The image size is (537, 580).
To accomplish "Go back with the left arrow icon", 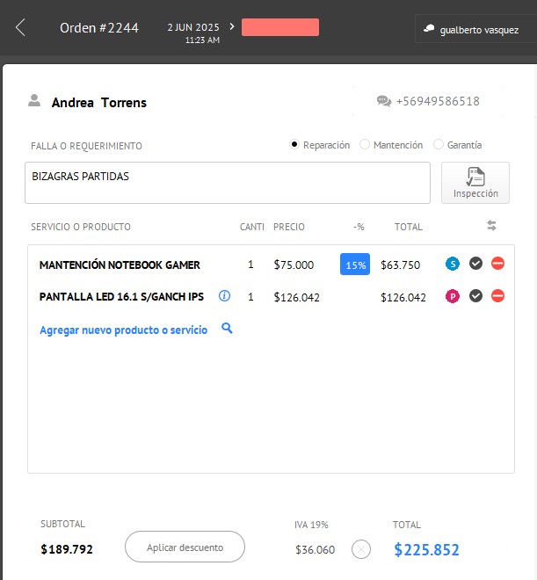I will (20, 27).
